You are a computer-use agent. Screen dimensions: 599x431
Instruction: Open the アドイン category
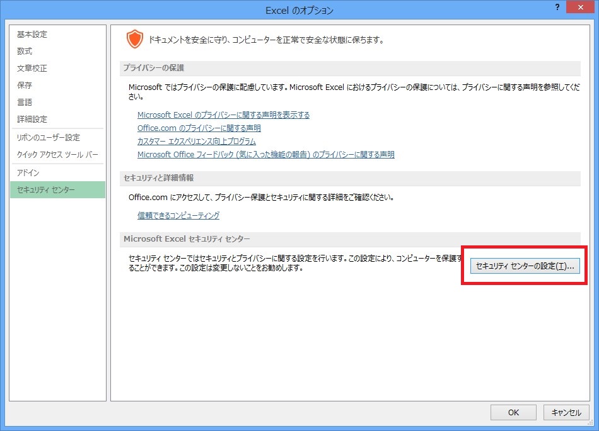point(57,172)
